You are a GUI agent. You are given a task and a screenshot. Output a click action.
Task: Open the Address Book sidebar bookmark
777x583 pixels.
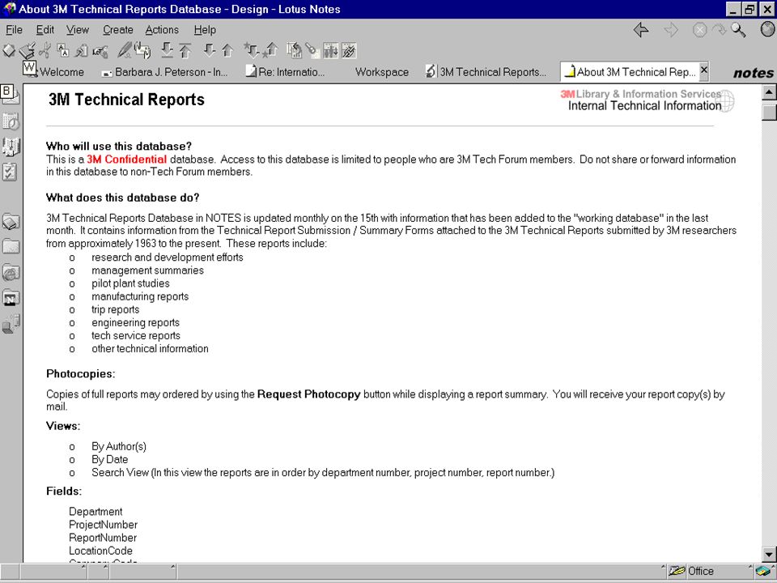click(x=11, y=147)
